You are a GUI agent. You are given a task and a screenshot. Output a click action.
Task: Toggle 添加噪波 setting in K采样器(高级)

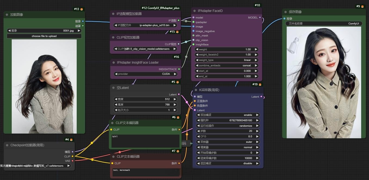pos(228,115)
